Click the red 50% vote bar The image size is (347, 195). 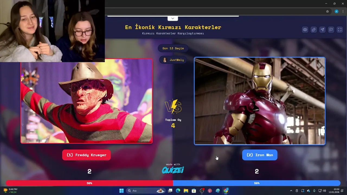pos(89,183)
